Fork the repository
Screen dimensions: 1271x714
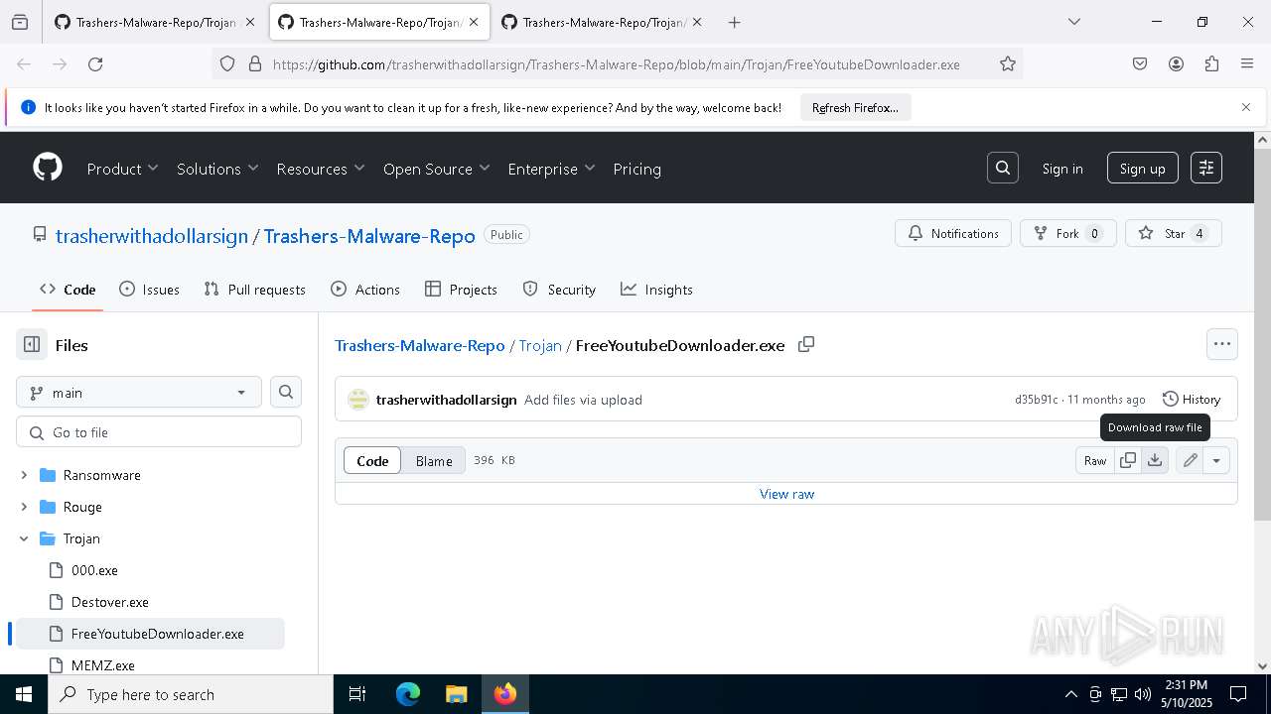click(1067, 233)
